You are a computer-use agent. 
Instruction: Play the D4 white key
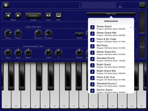113,101
